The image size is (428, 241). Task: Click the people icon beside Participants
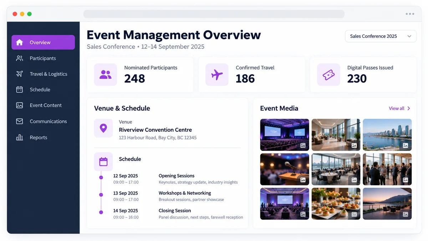click(x=20, y=58)
